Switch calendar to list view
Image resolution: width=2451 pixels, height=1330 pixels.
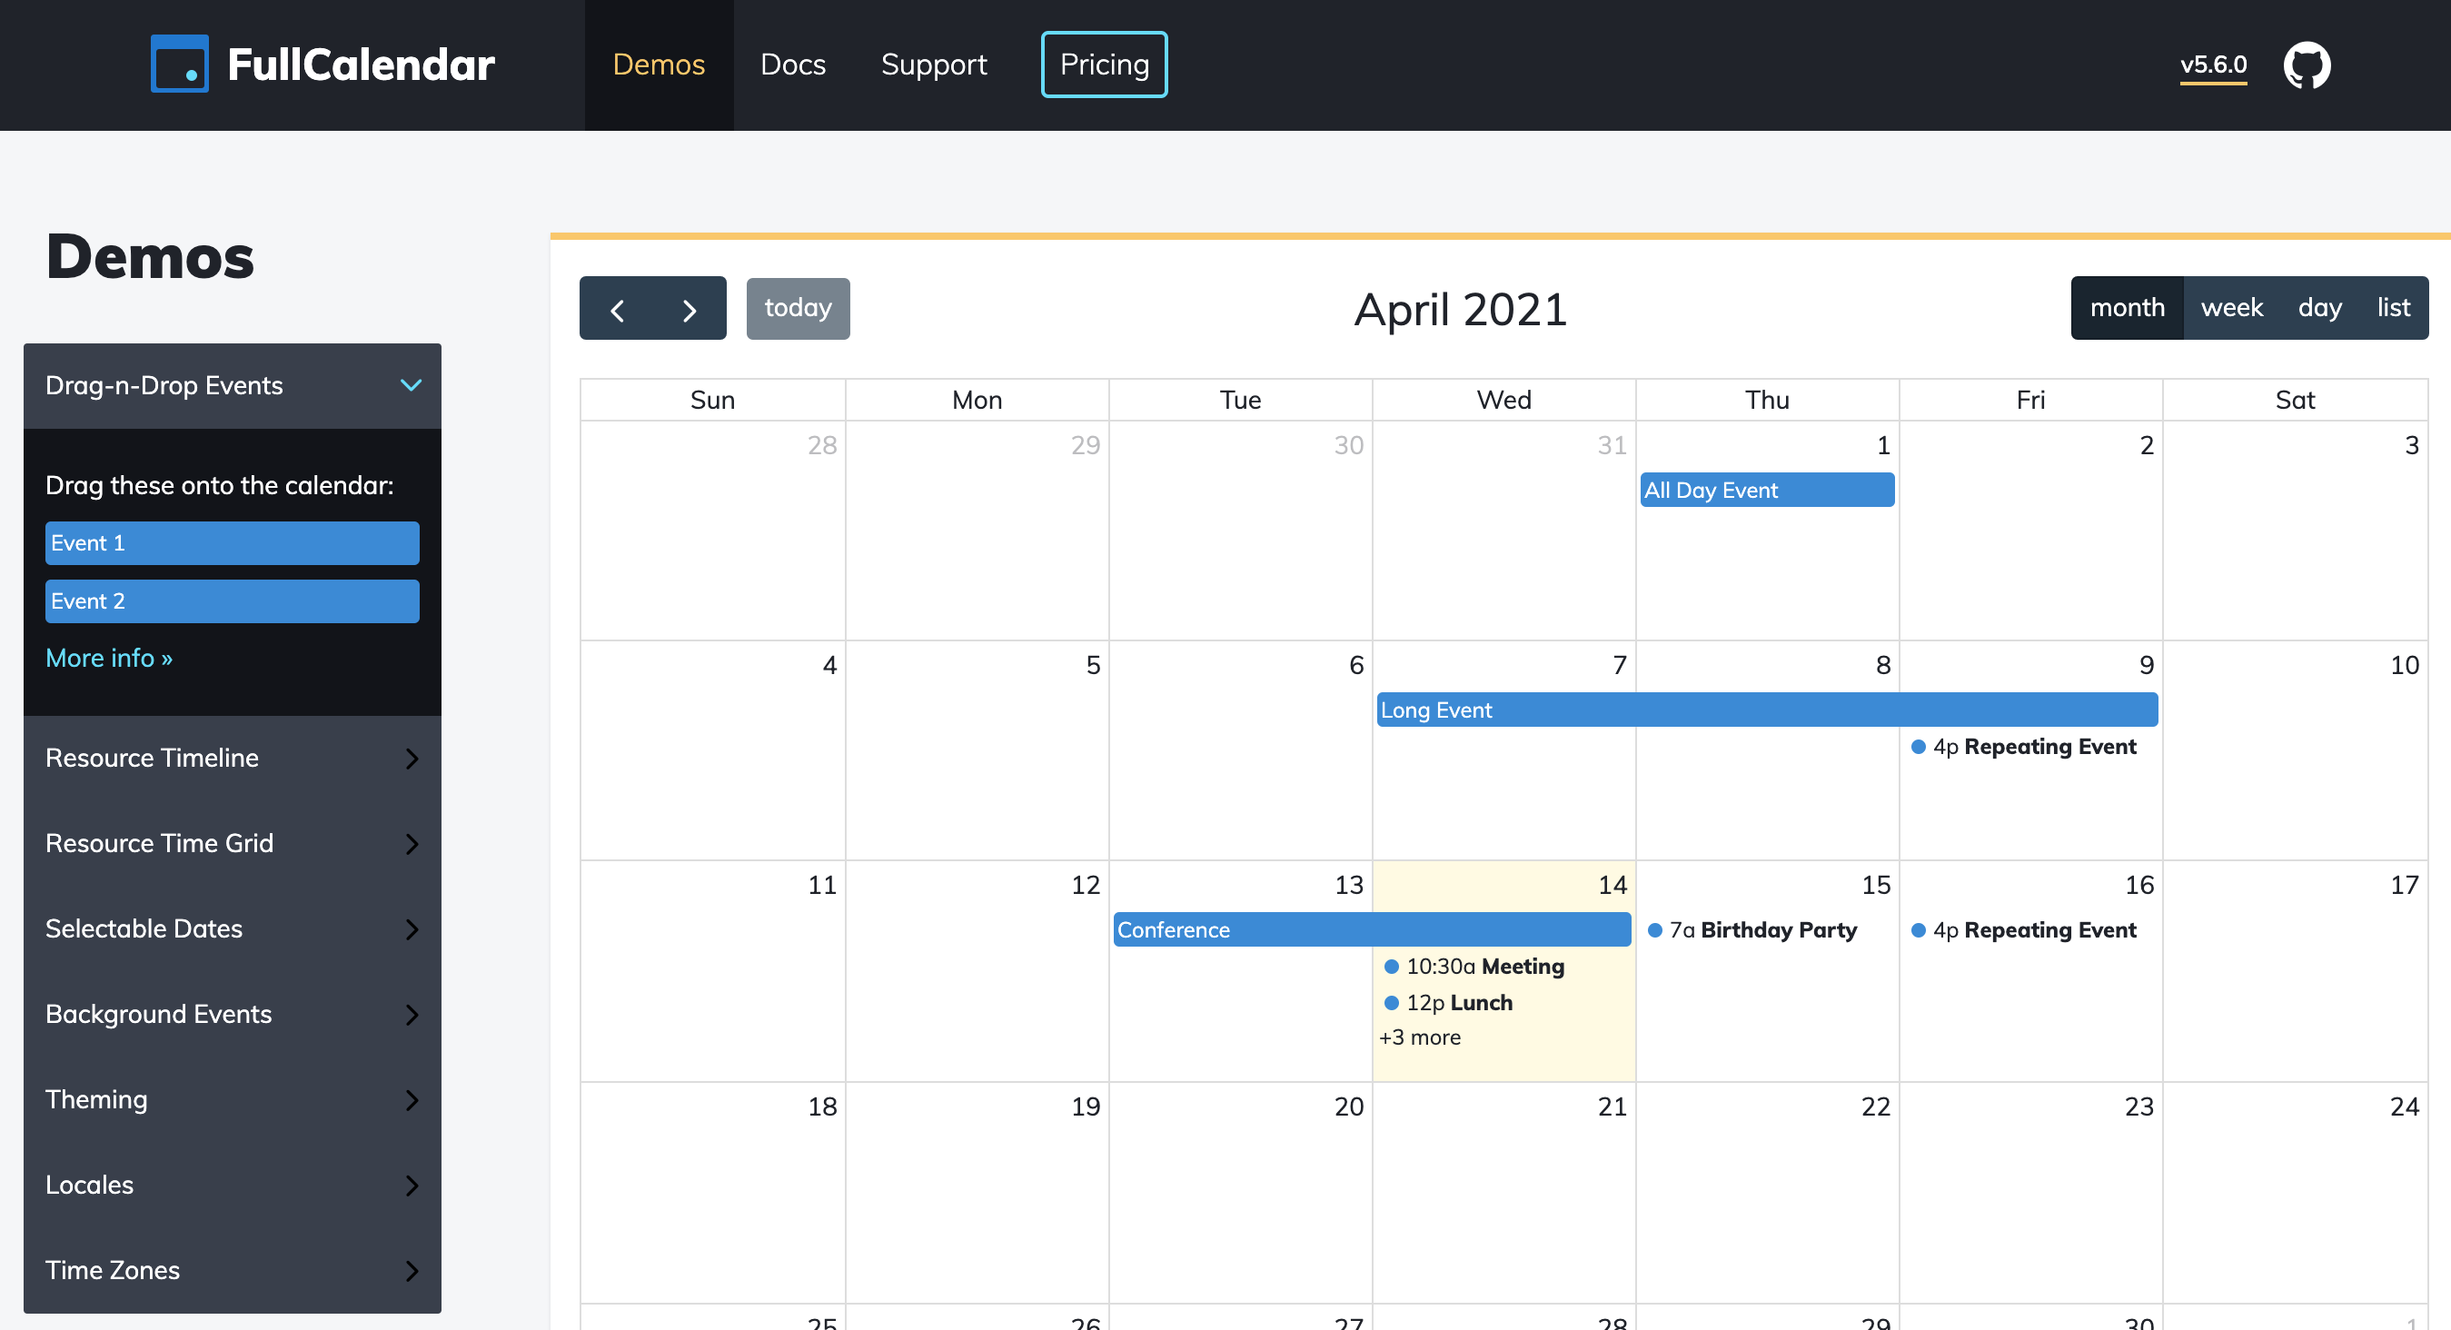tap(2392, 308)
